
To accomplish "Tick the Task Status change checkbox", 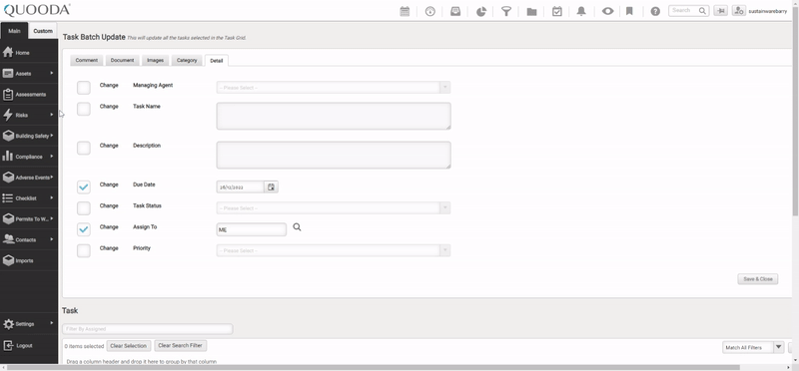I will [84, 208].
